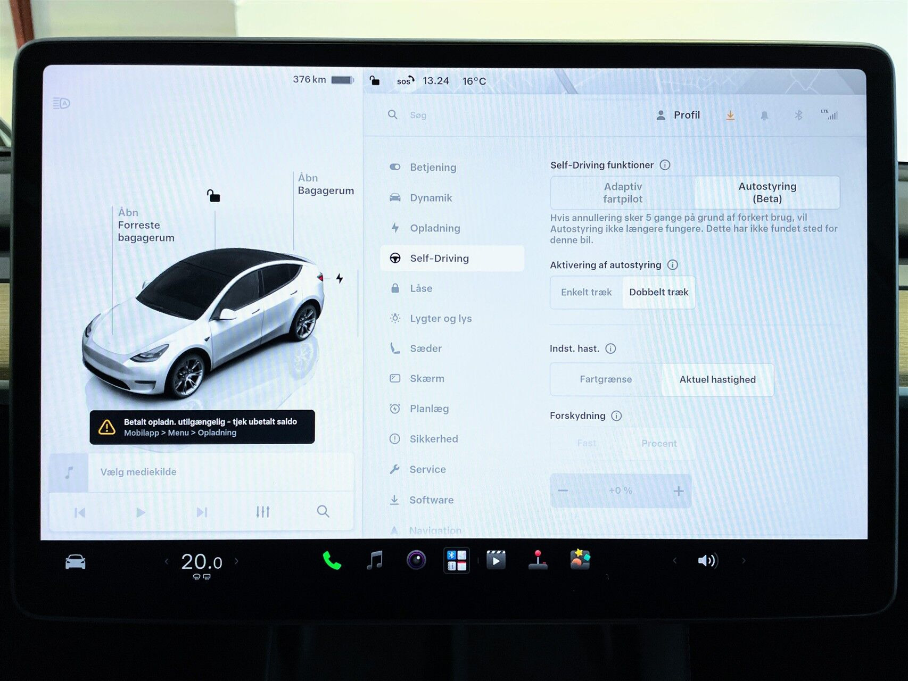Image resolution: width=908 pixels, height=681 pixels.
Task: Tap Åbn Forreste bagagerum
Action: point(146,225)
